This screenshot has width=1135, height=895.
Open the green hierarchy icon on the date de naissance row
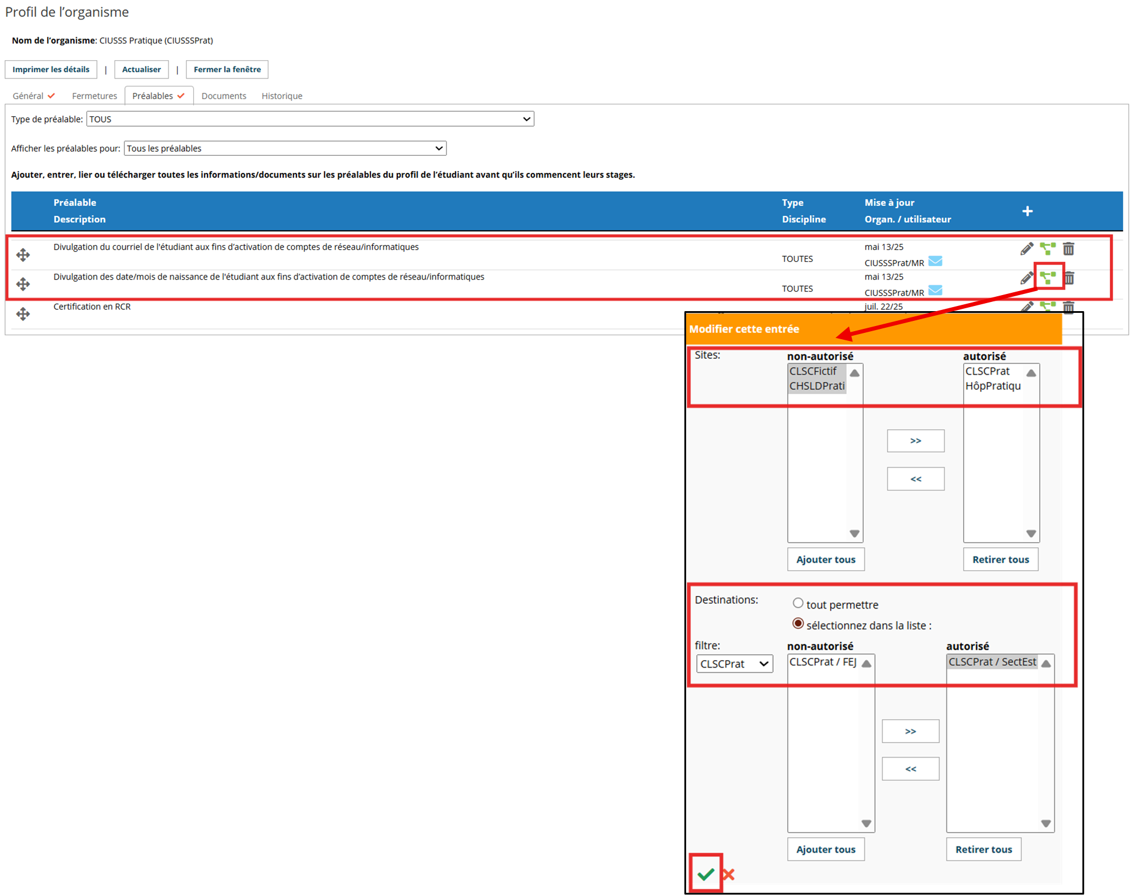point(1048,278)
